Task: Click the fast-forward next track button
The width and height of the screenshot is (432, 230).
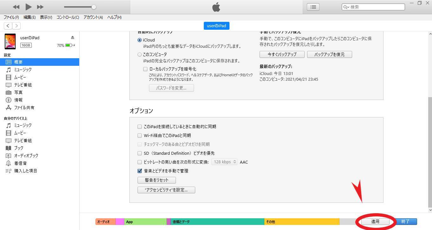Action: click(x=40, y=7)
